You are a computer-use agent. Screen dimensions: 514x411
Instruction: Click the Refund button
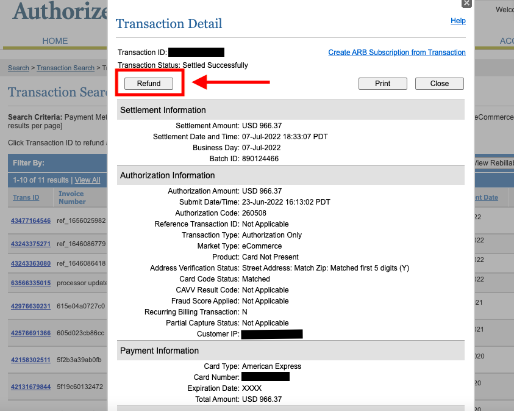[x=149, y=84]
